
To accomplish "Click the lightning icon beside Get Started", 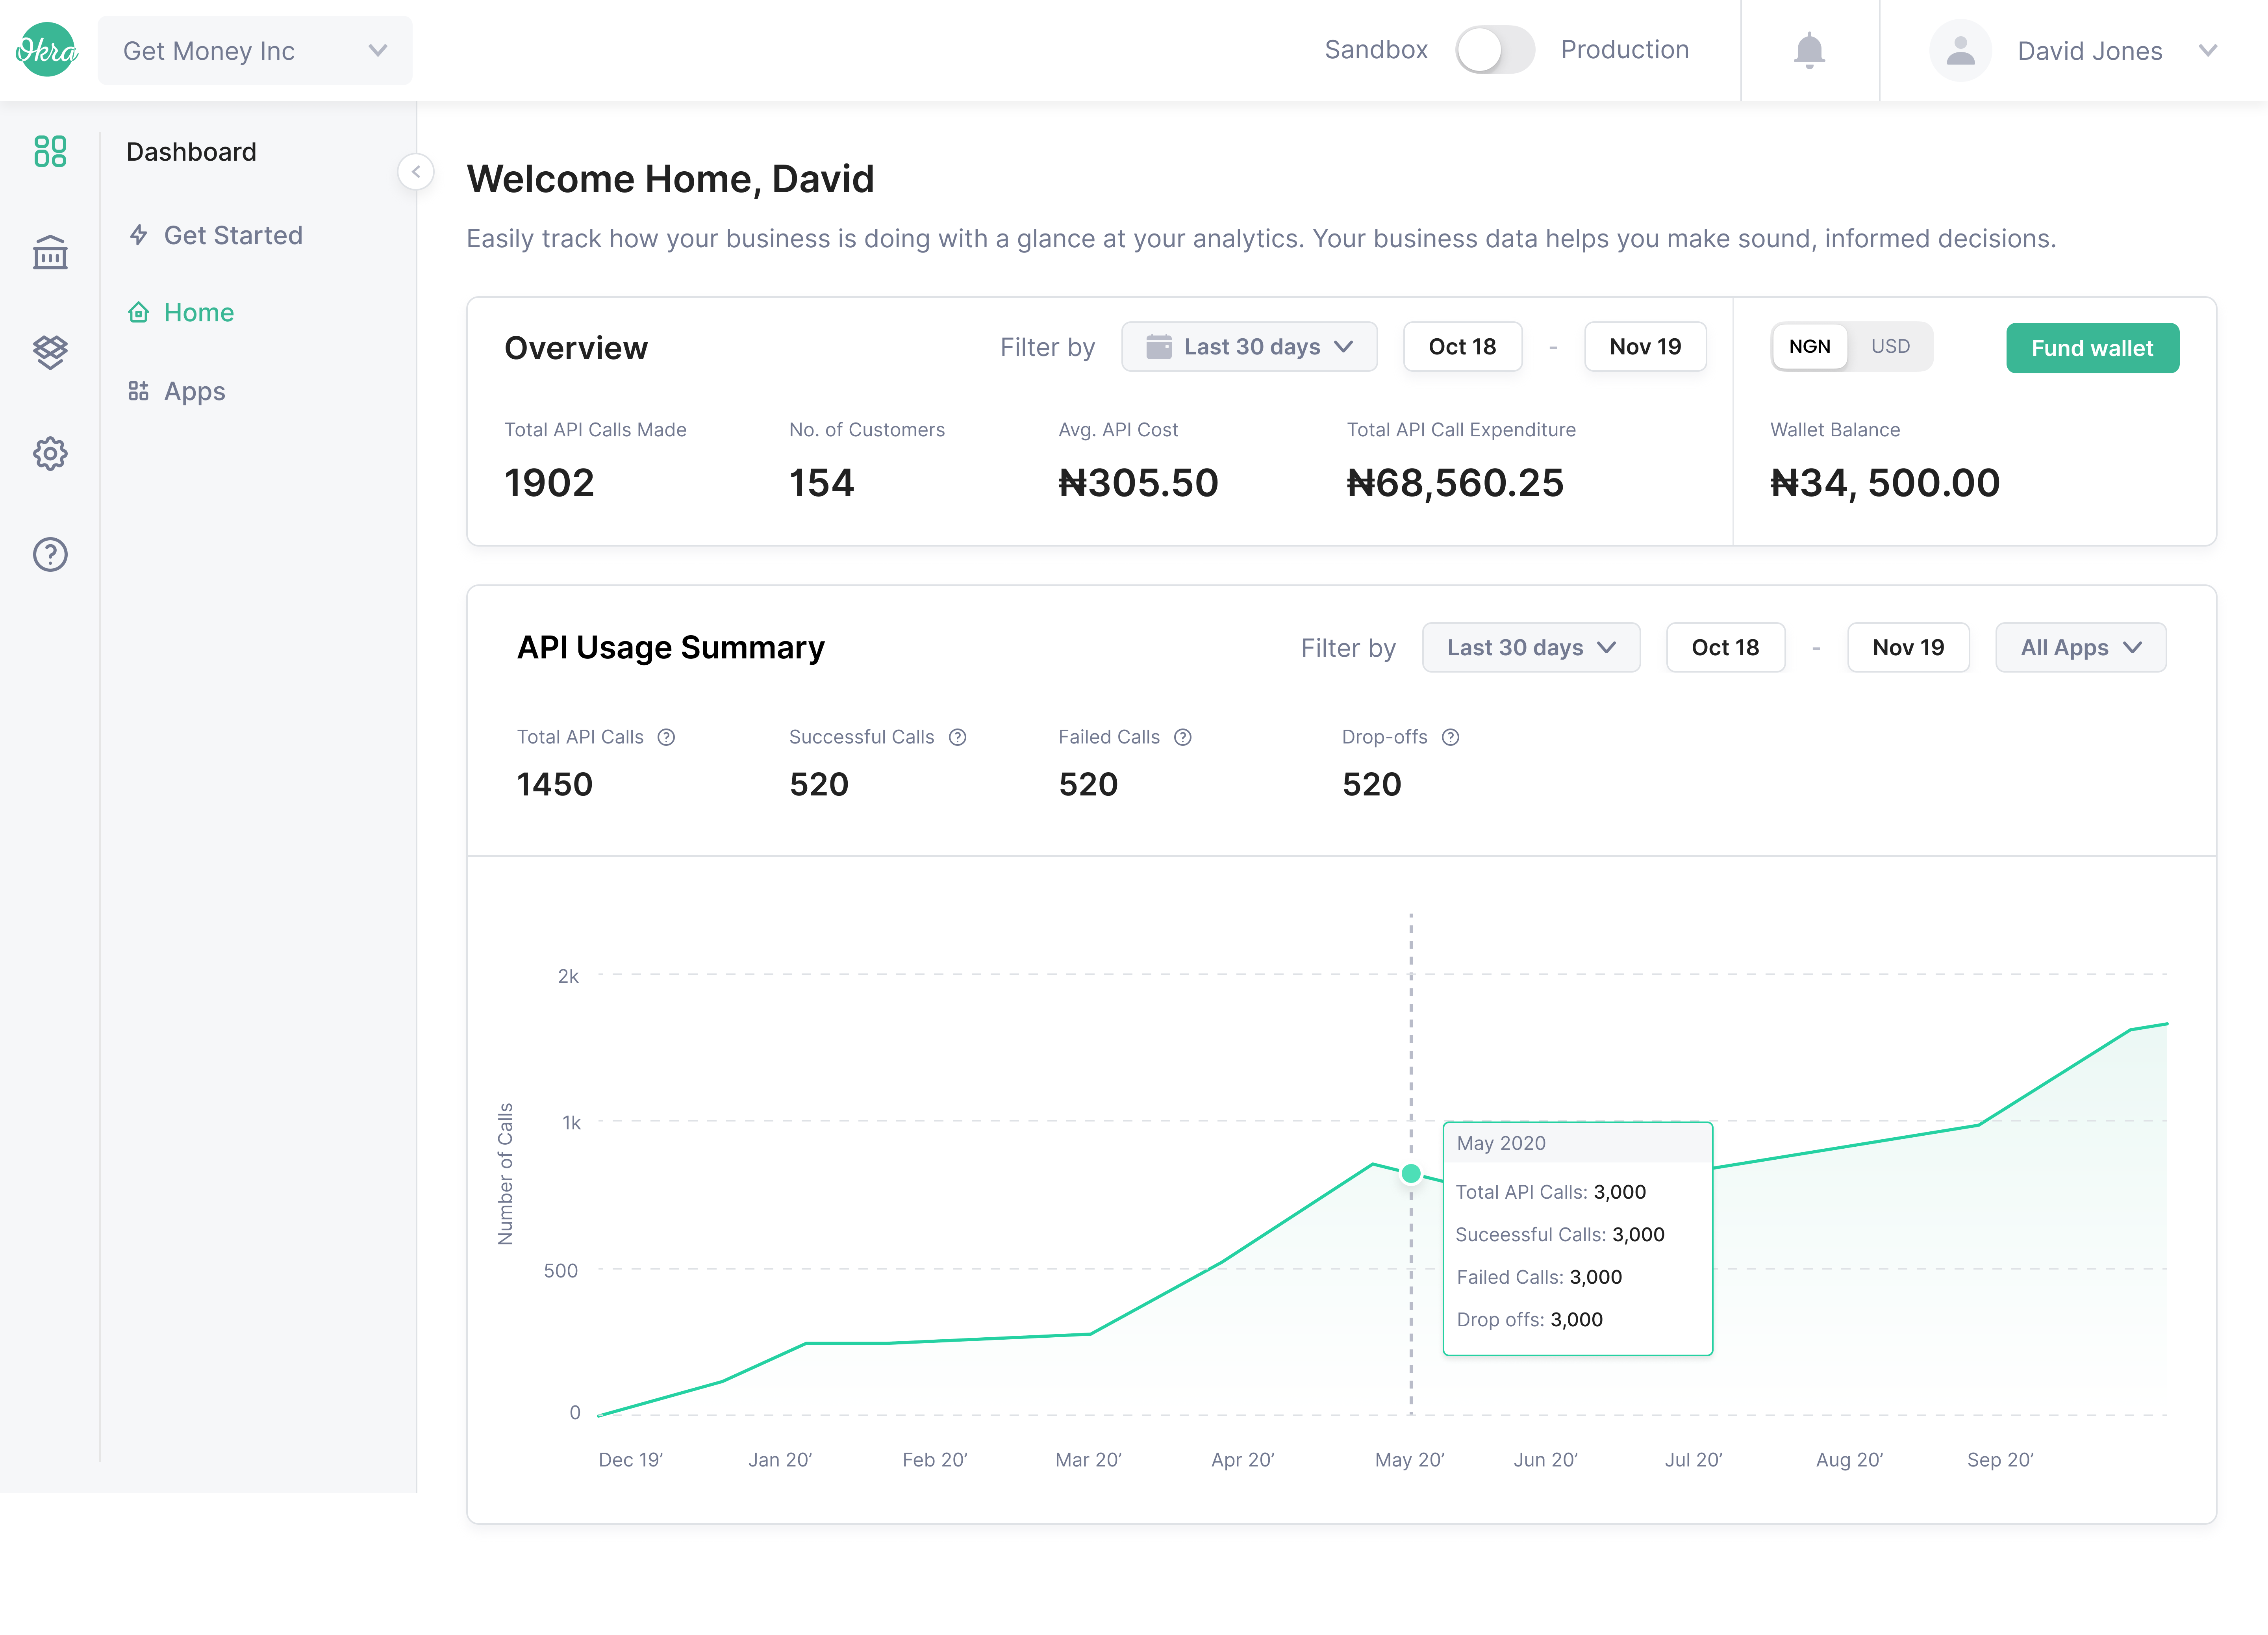I will coord(139,235).
